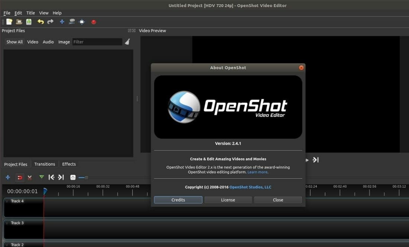
Task: Toggle snapping with the magnet icon
Action: point(20,178)
